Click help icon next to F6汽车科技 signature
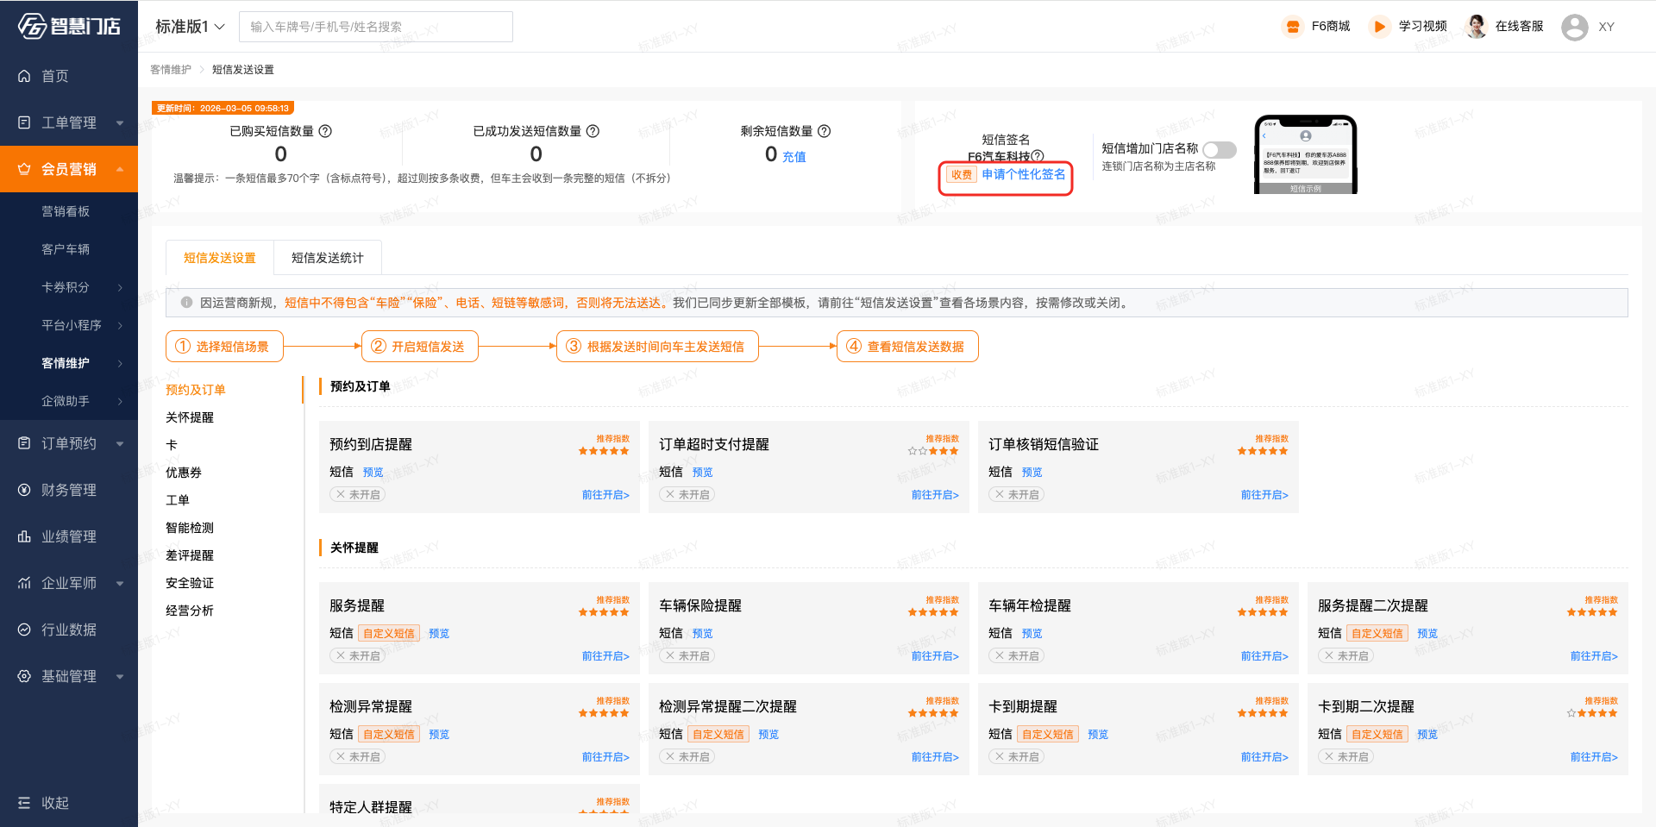1656x827 pixels. 1038,156
